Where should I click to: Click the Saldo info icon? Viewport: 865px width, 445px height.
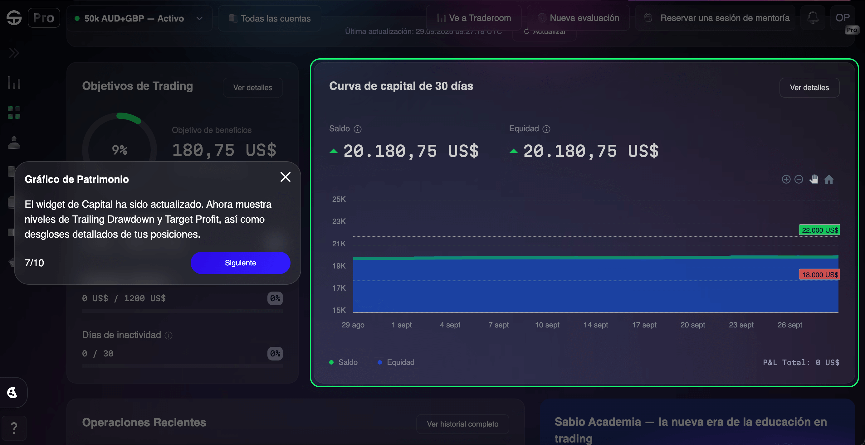pyautogui.click(x=358, y=129)
